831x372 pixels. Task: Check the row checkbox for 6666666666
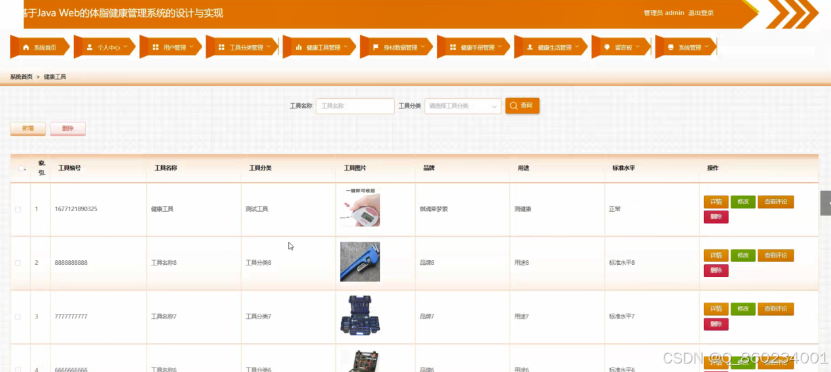pyautogui.click(x=18, y=369)
